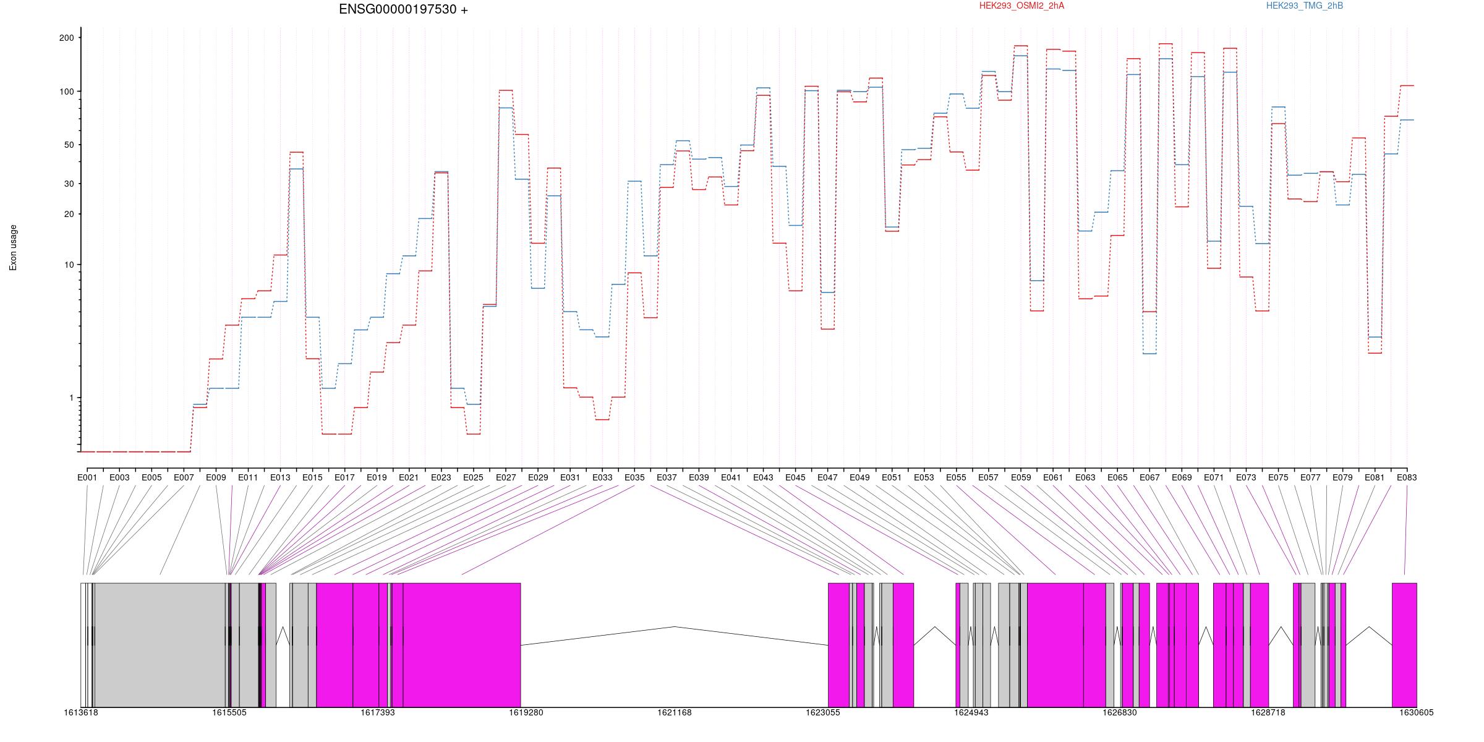Click exon label E061
Viewport: 1484px width, 742px height.
(x=1053, y=477)
